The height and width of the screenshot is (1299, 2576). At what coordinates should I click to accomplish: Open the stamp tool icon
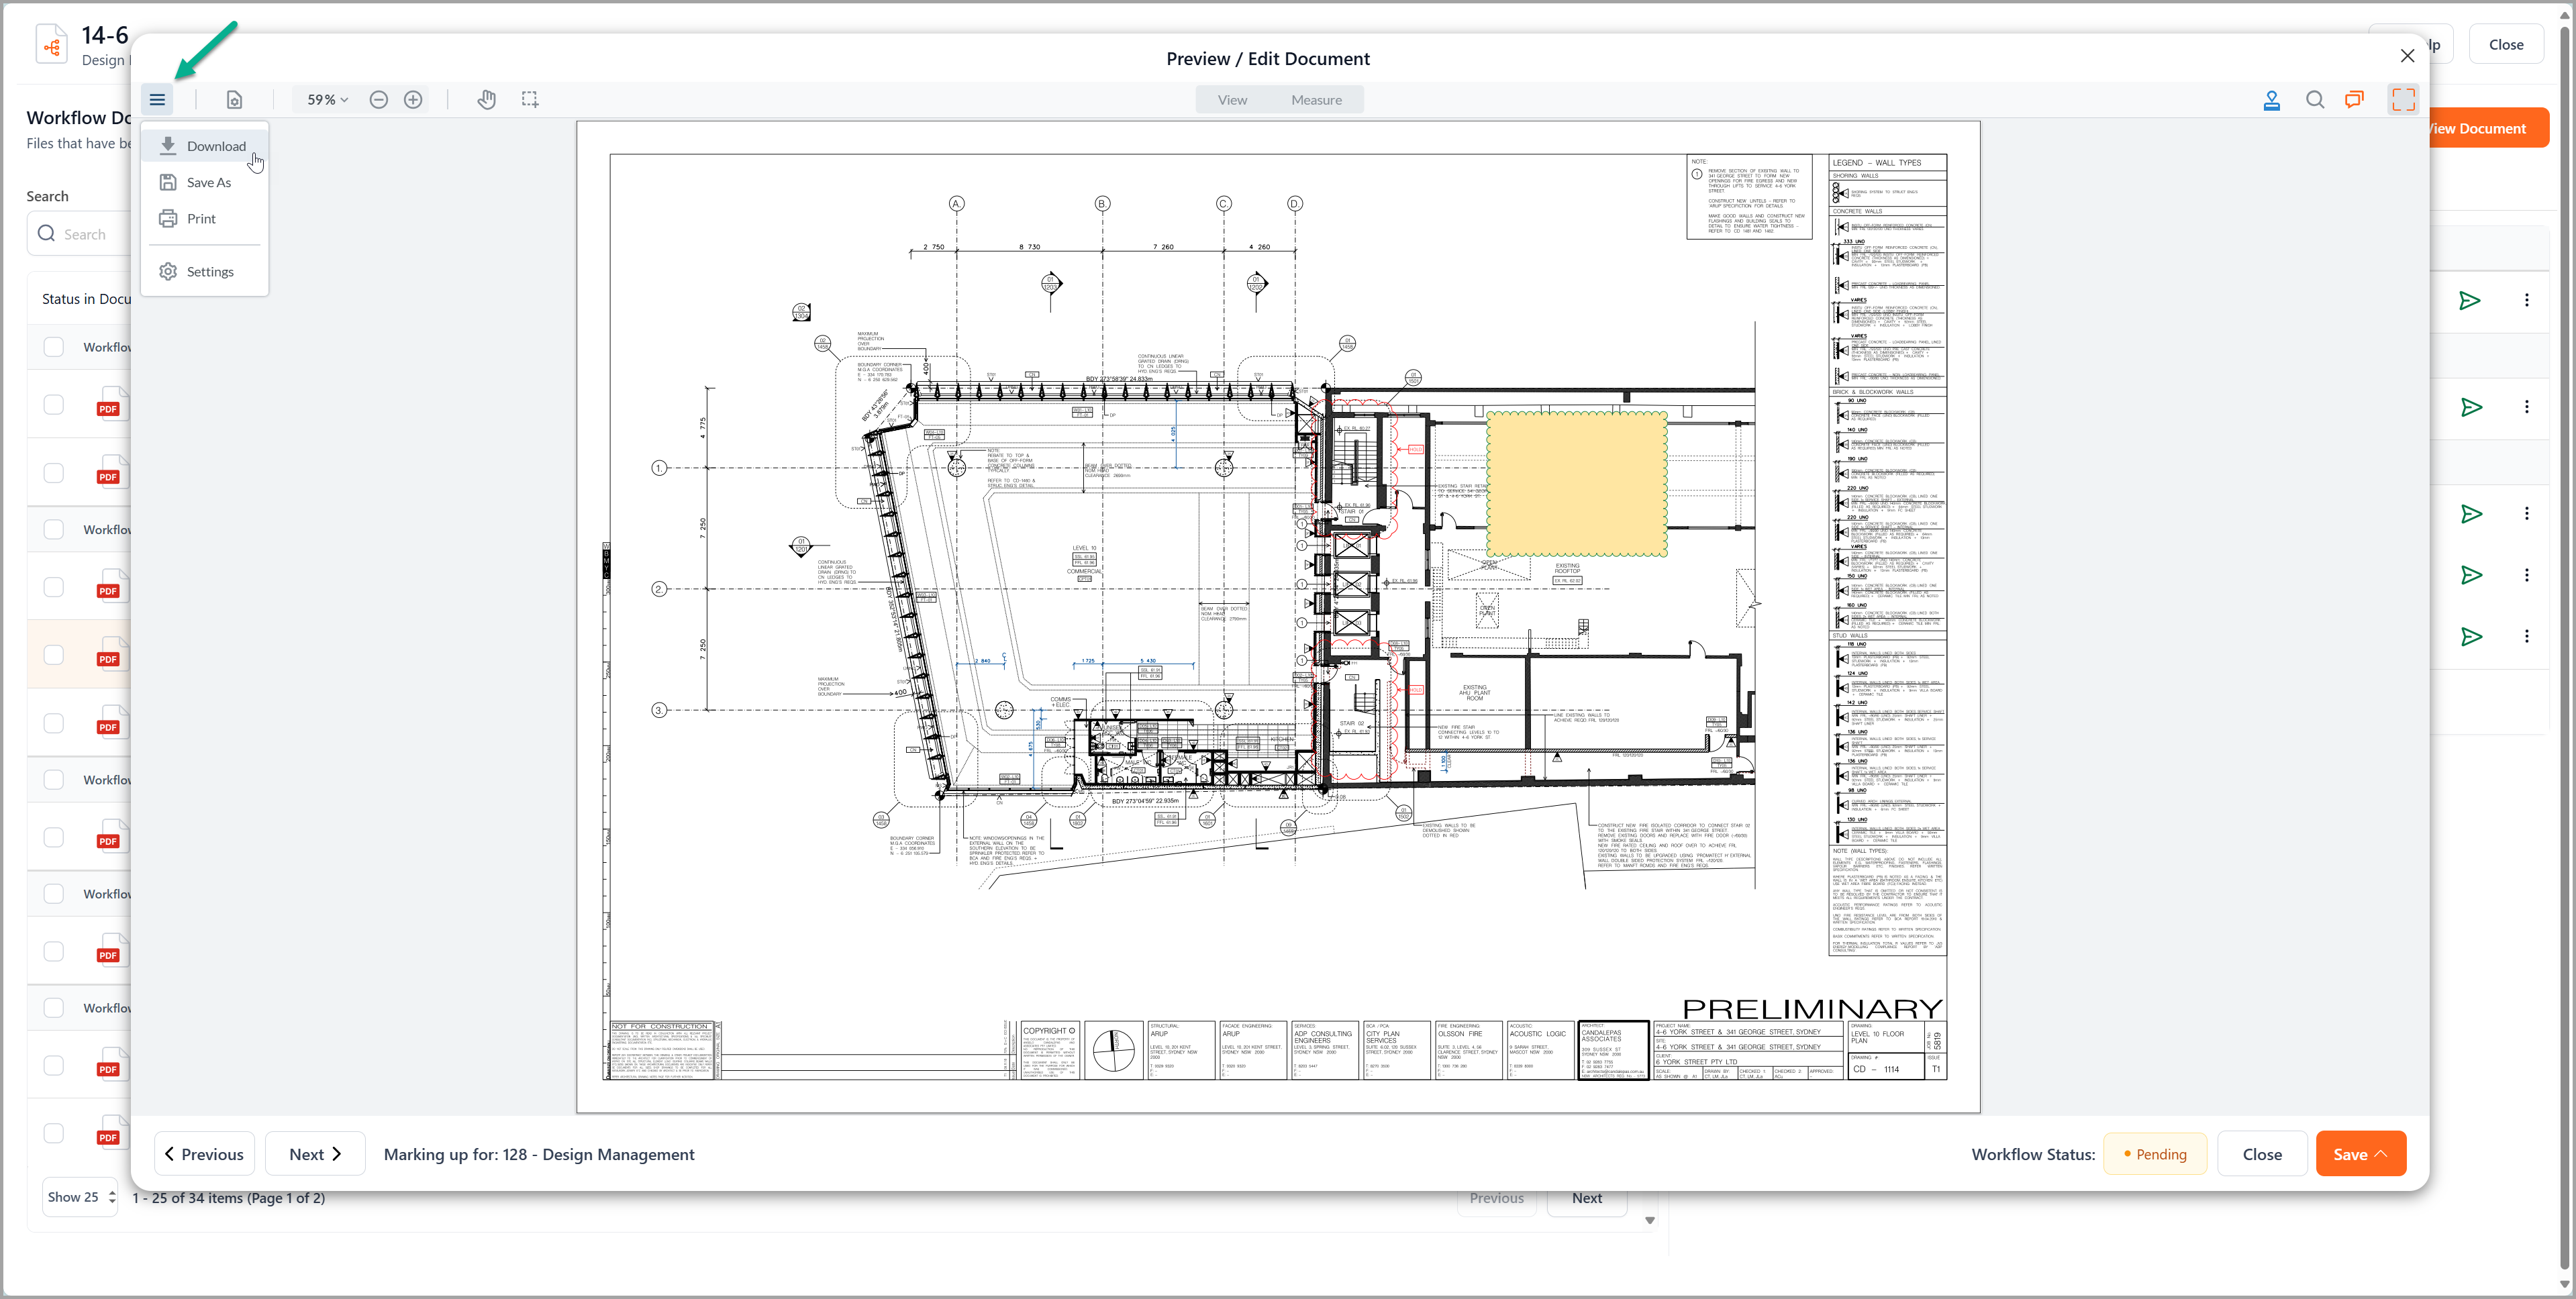[2272, 100]
